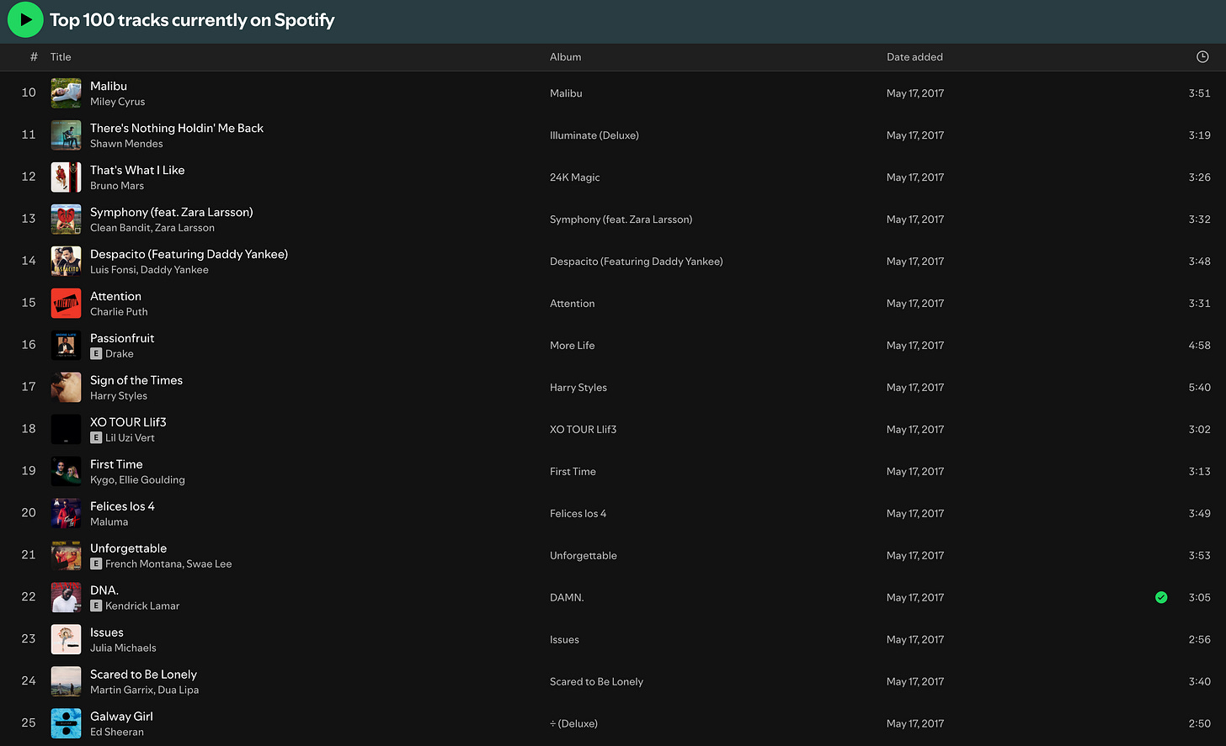Open the Malibu album cover thumbnail
The width and height of the screenshot is (1226, 746).
pyautogui.click(x=67, y=93)
